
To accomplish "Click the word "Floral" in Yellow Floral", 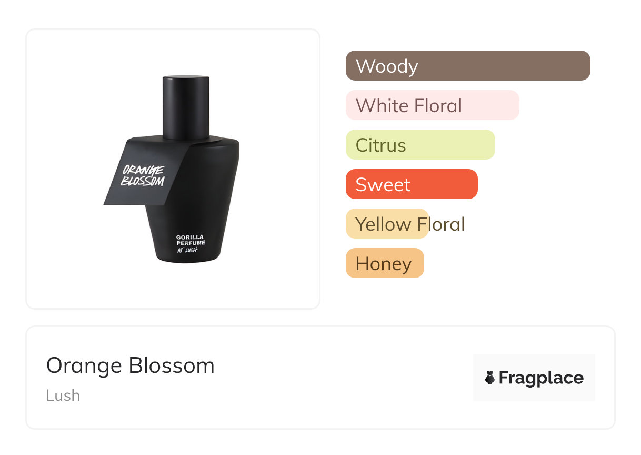I will coord(439,224).
